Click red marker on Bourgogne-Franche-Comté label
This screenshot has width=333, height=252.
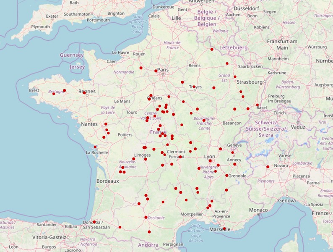pyautogui.click(x=204, y=121)
